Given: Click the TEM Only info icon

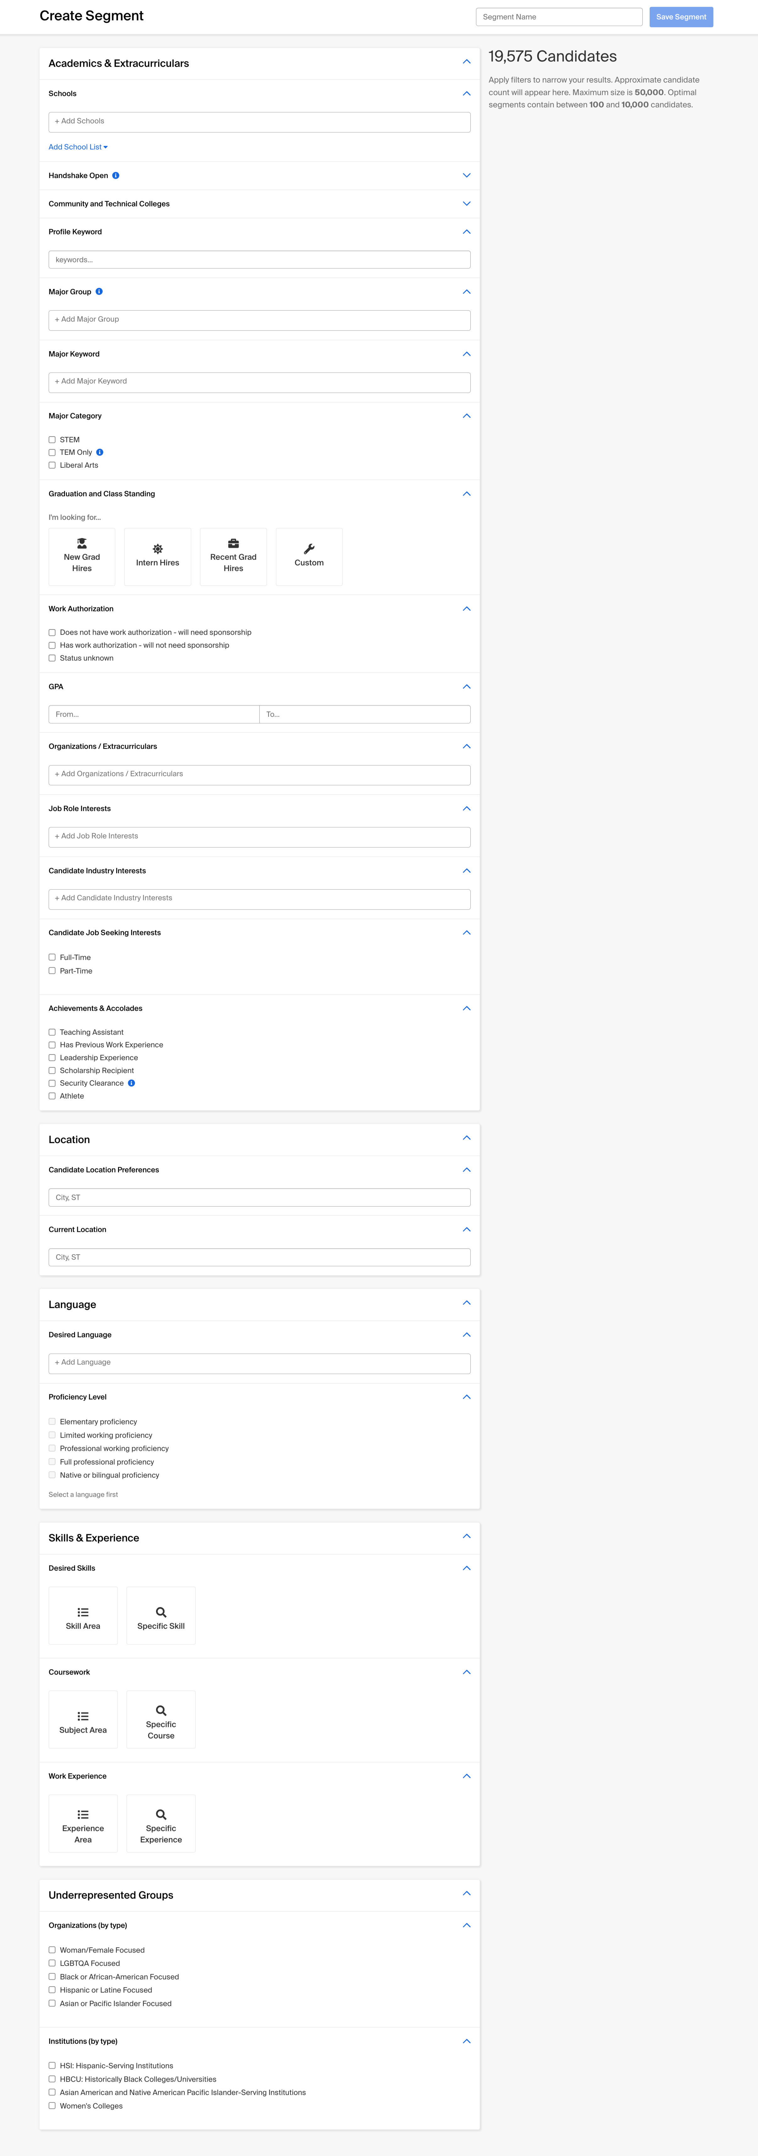Looking at the screenshot, I should (x=100, y=452).
